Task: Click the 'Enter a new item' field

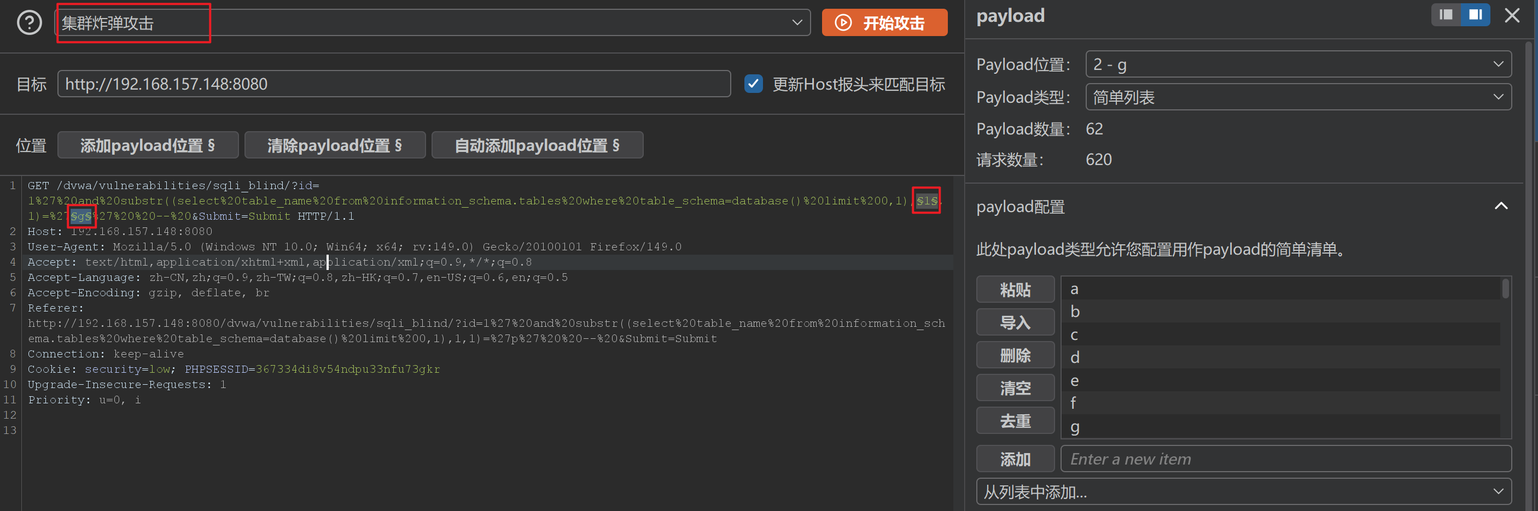Action: (1286, 459)
